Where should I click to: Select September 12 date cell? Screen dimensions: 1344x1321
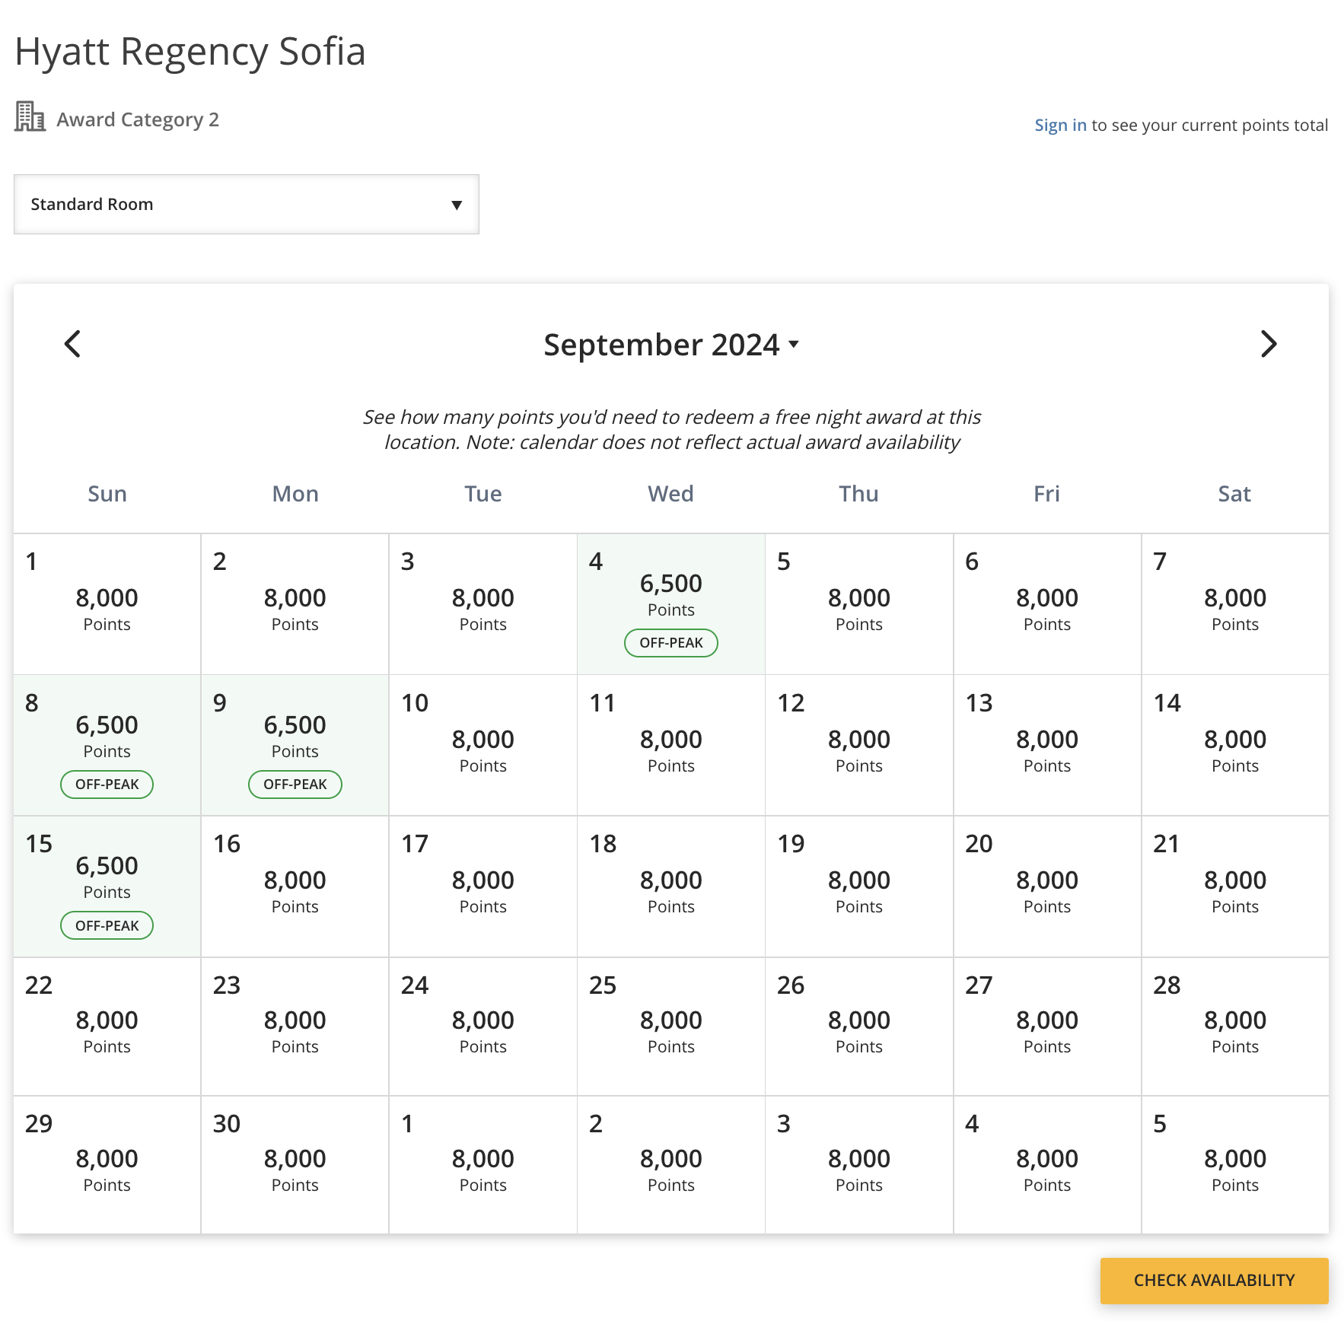(x=859, y=745)
